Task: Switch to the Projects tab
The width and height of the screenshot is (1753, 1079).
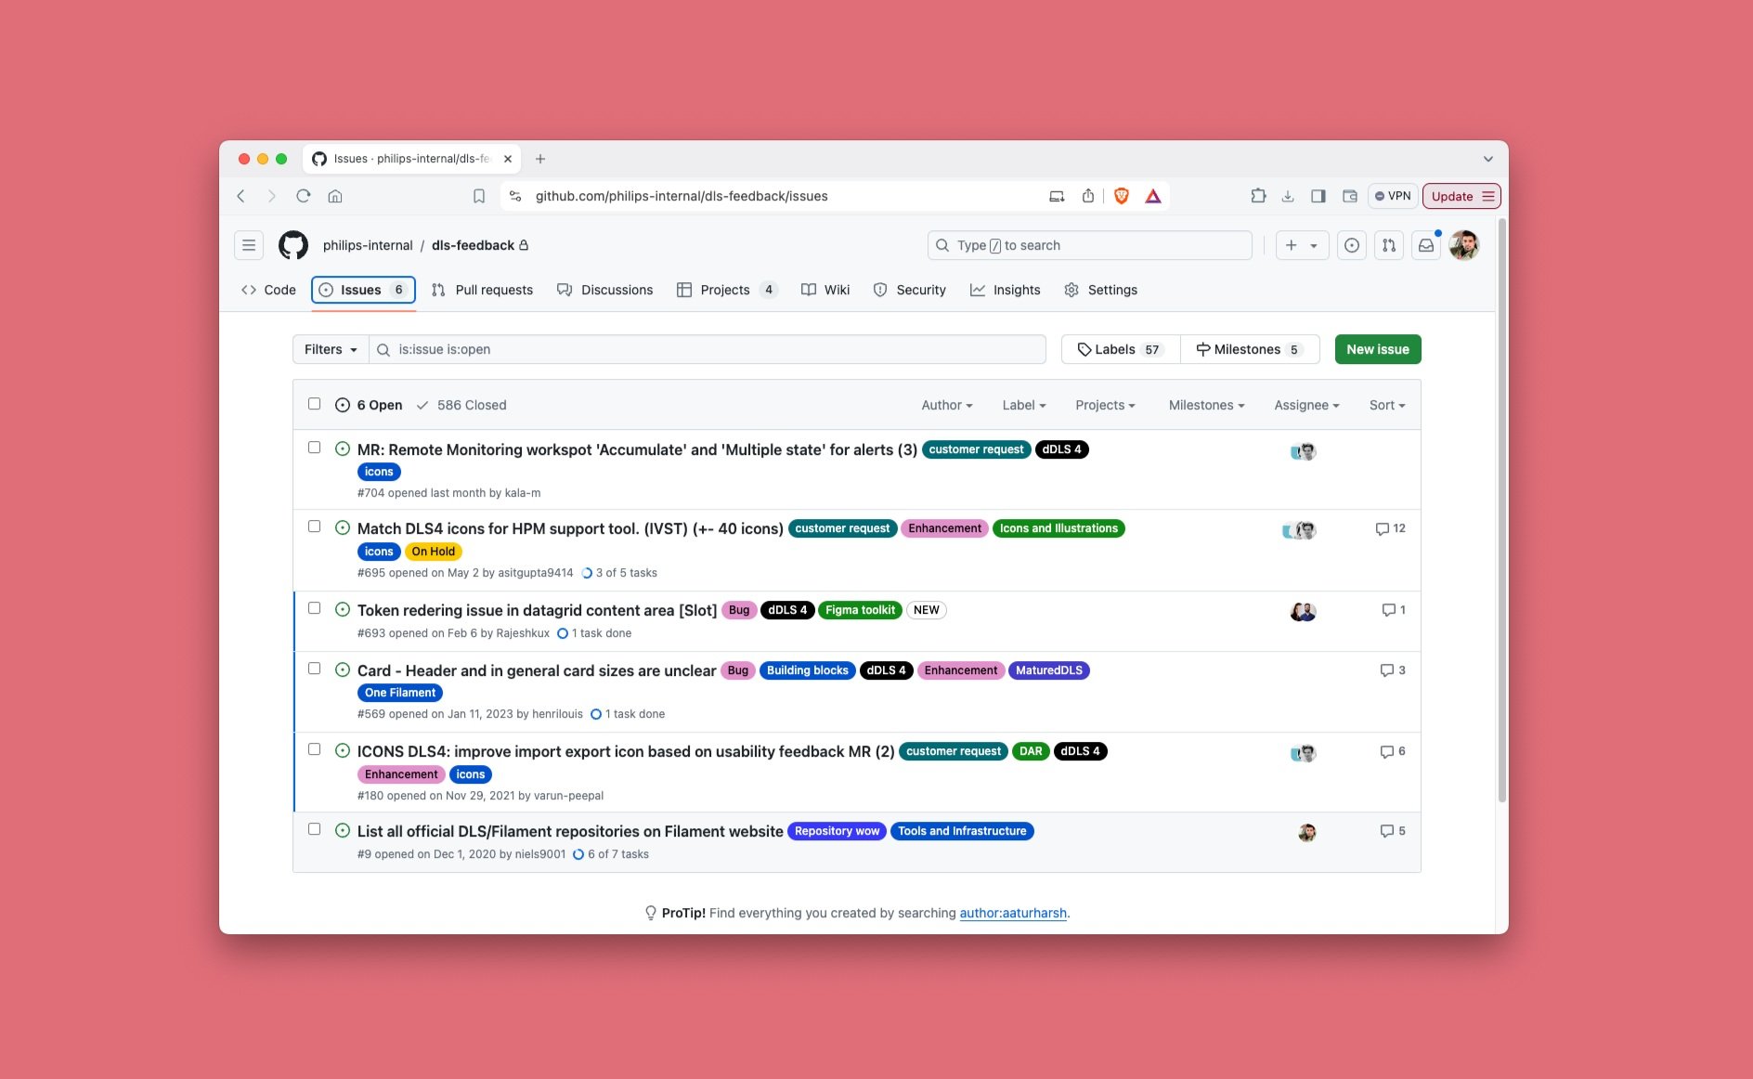Action: pos(727,290)
